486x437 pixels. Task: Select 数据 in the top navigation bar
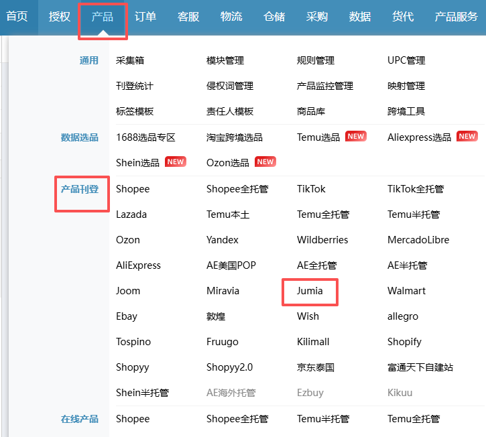tap(360, 17)
